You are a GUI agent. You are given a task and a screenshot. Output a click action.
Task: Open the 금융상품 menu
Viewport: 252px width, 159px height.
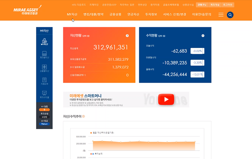coord(115,14)
